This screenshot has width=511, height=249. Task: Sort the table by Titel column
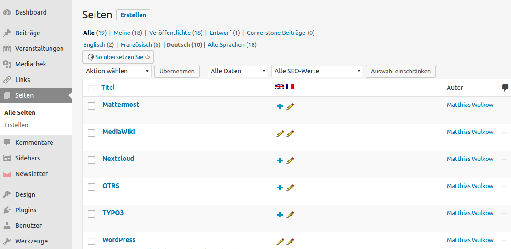point(108,88)
